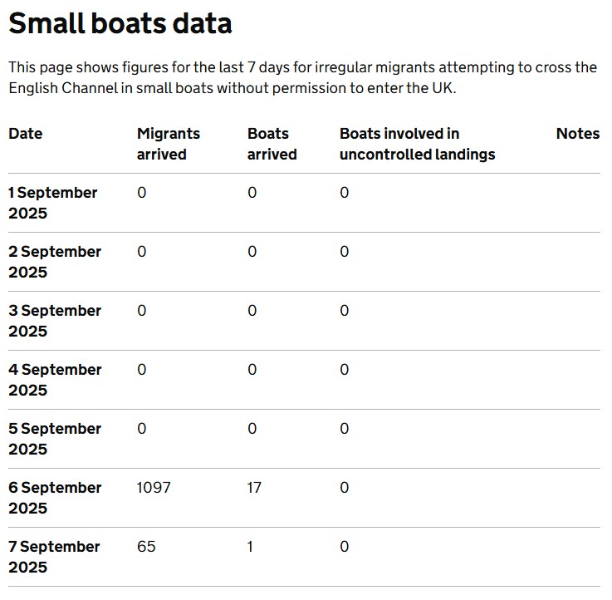The width and height of the screenshot is (612, 600).
Task: Click the 'Notes' column header
Action: click(x=577, y=134)
